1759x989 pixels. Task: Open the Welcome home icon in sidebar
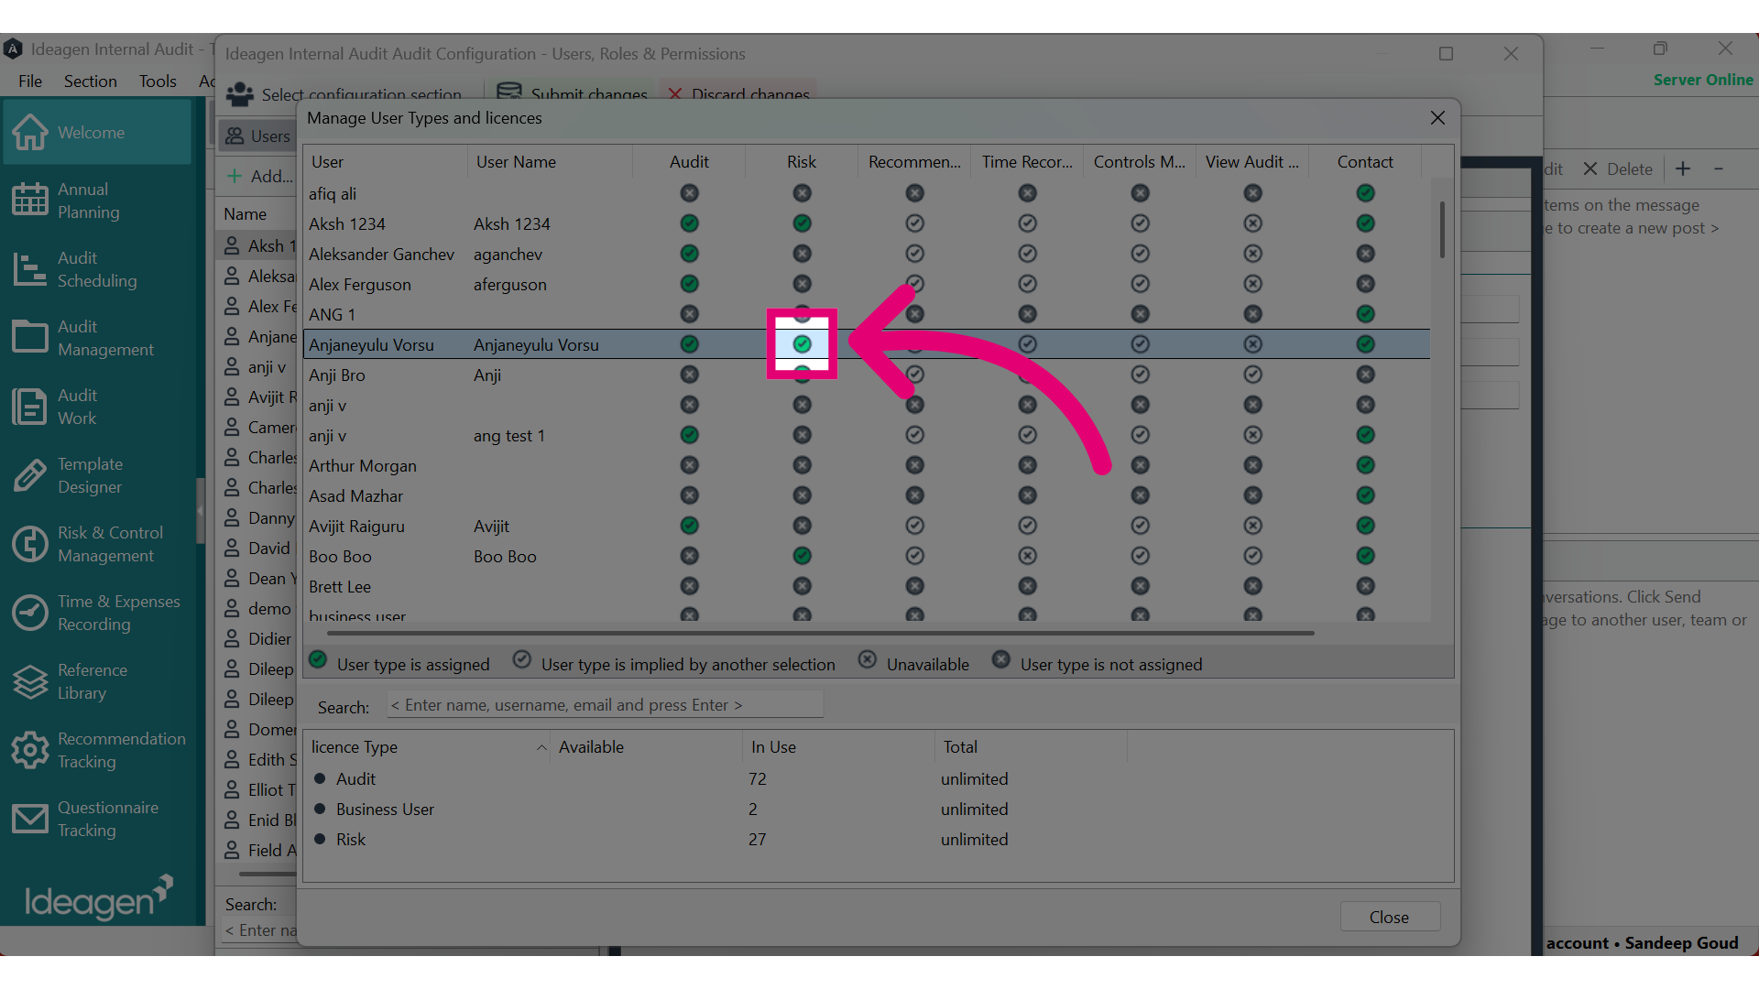[x=29, y=133]
